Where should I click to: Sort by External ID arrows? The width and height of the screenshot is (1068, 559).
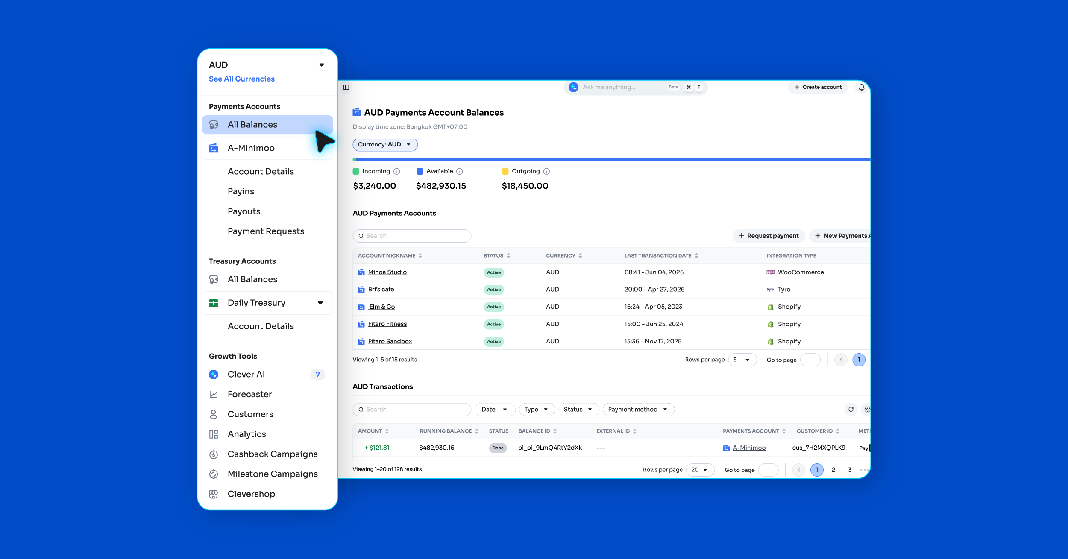point(635,431)
